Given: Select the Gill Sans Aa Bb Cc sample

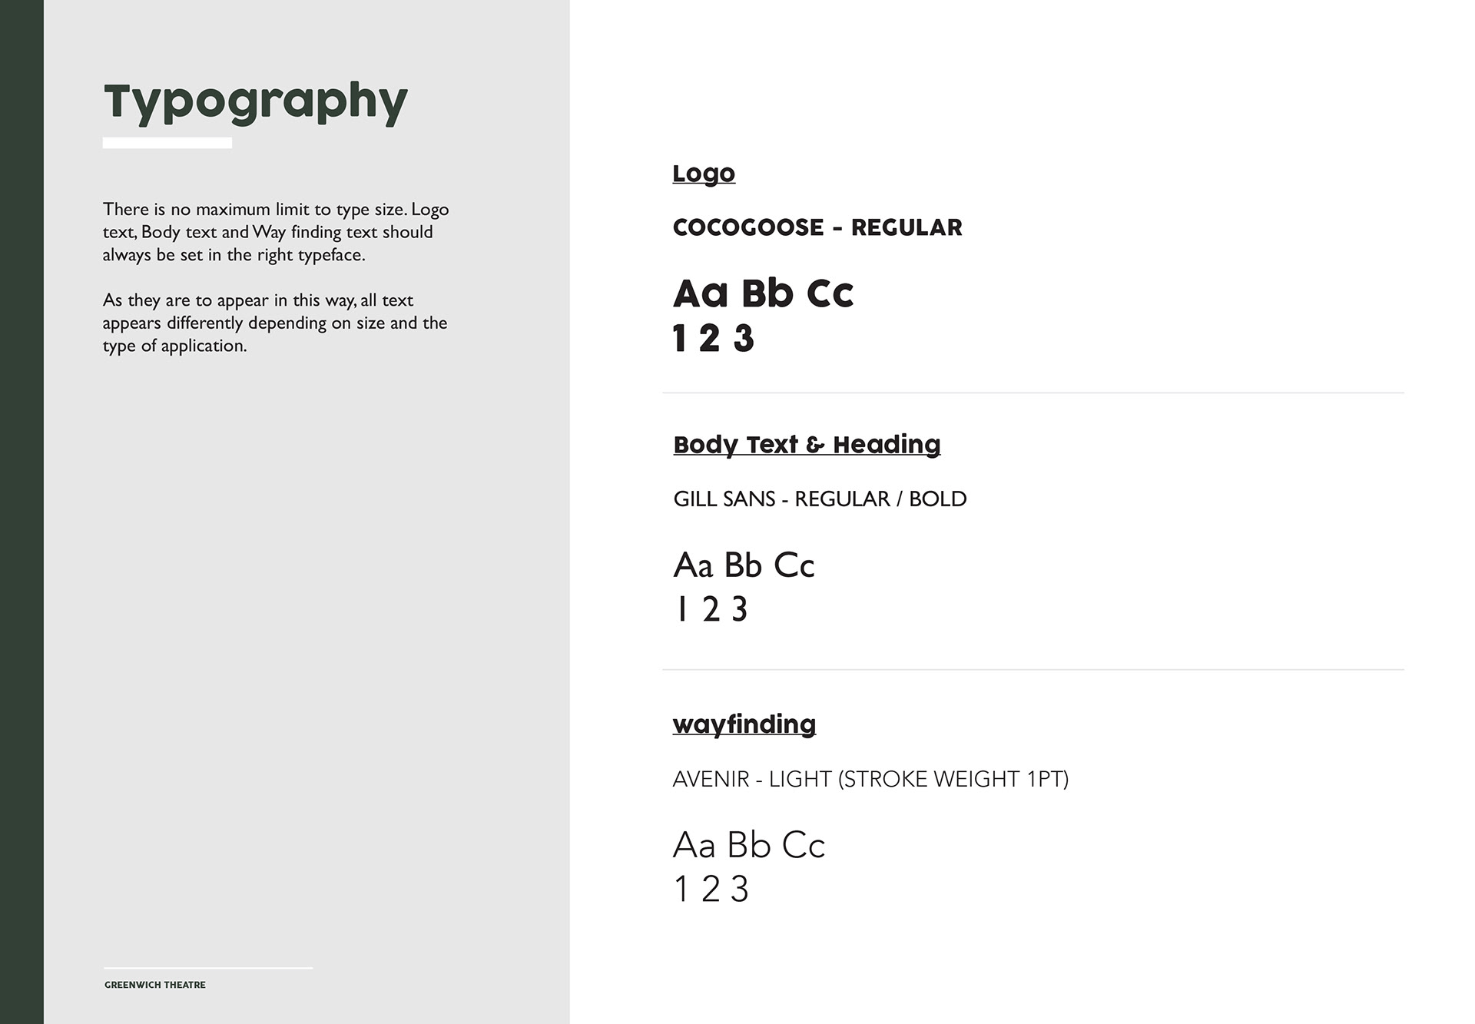Looking at the screenshot, I should pos(744,565).
